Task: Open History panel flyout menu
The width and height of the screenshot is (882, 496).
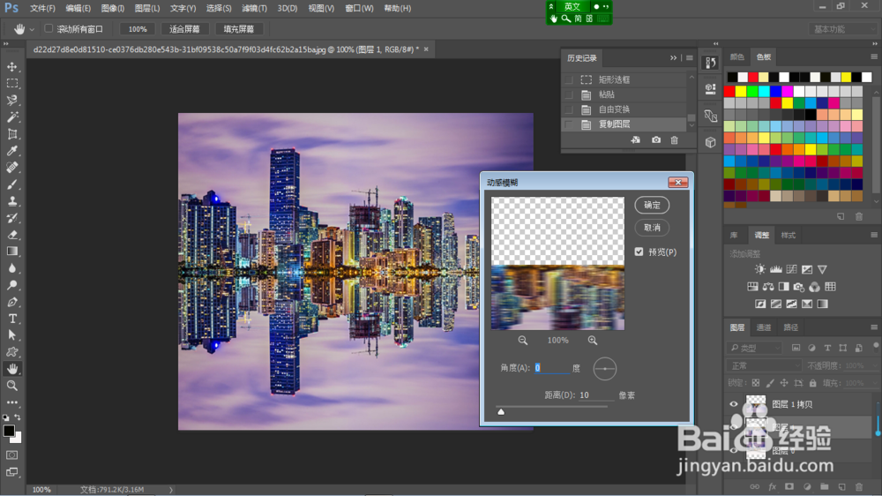Action: coord(689,58)
